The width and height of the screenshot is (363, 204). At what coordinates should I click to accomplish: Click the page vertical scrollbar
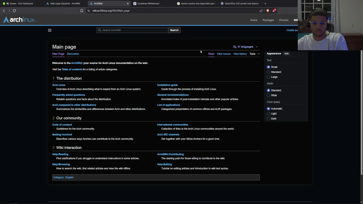pyautogui.click(x=361, y=112)
